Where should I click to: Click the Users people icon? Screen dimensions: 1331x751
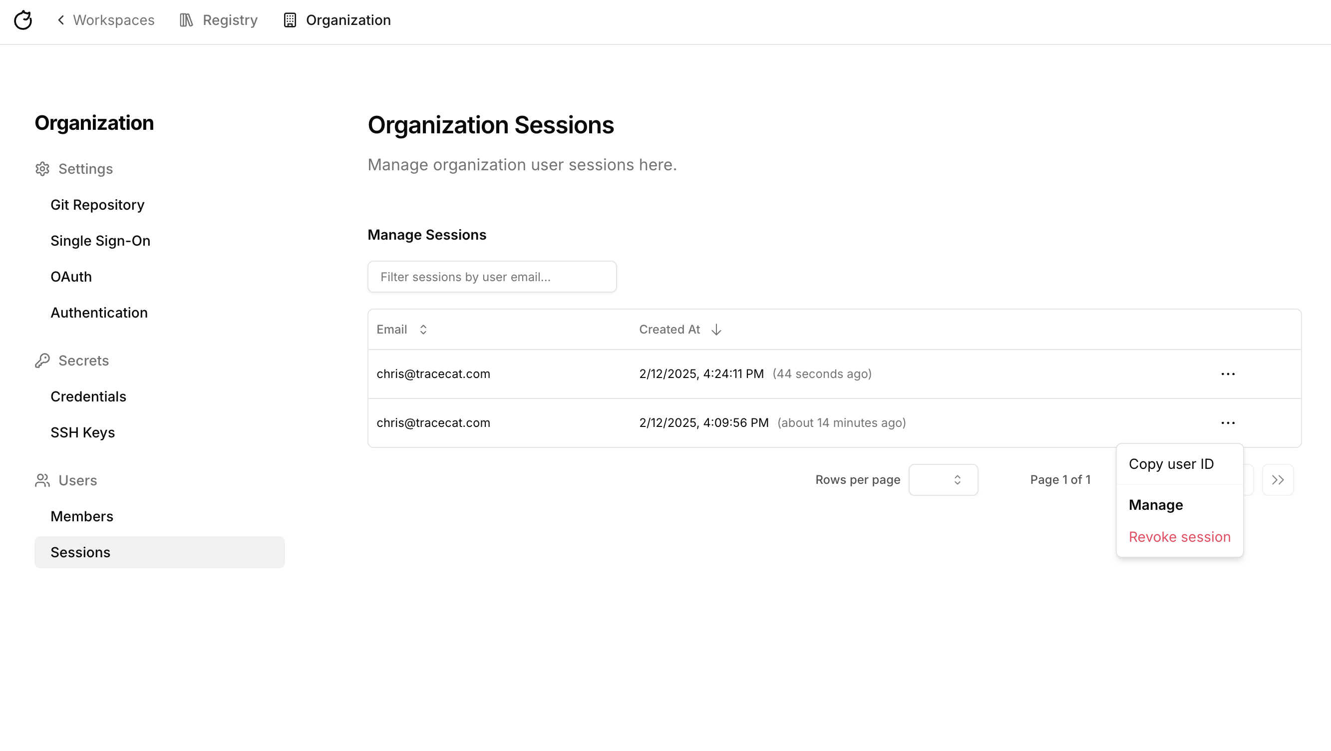42,481
